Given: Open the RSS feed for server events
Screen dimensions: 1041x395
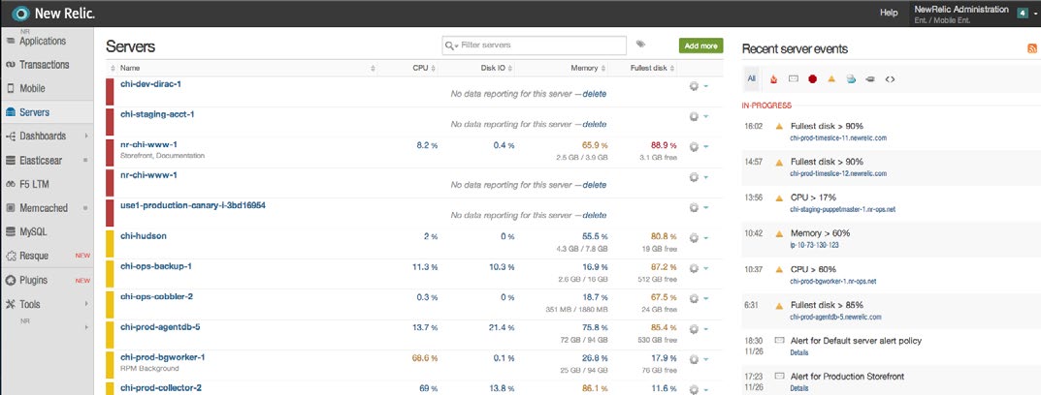Looking at the screenshot, I should 1031,48.
